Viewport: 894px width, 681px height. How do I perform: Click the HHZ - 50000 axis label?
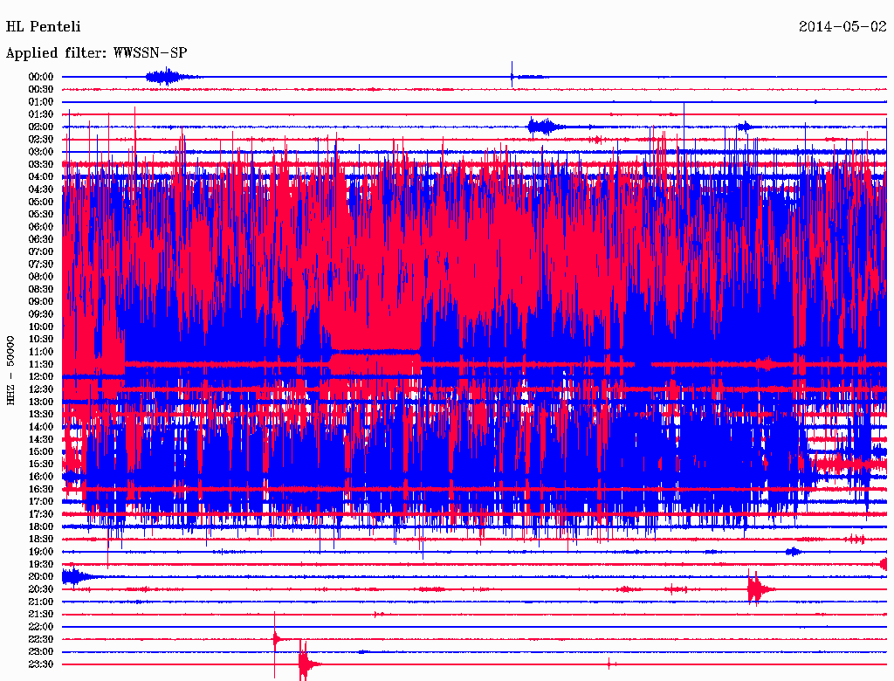click(10, 371)
